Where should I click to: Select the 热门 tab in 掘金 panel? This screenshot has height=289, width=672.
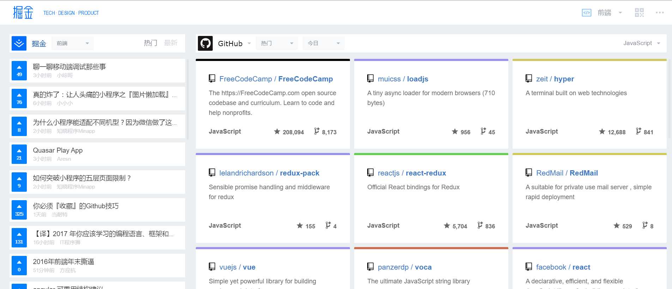pyautogui.click(x=150, y=43)
